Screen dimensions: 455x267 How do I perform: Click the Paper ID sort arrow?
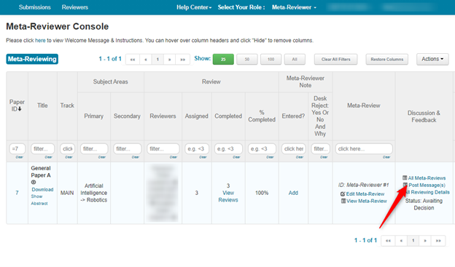(20, 109)
